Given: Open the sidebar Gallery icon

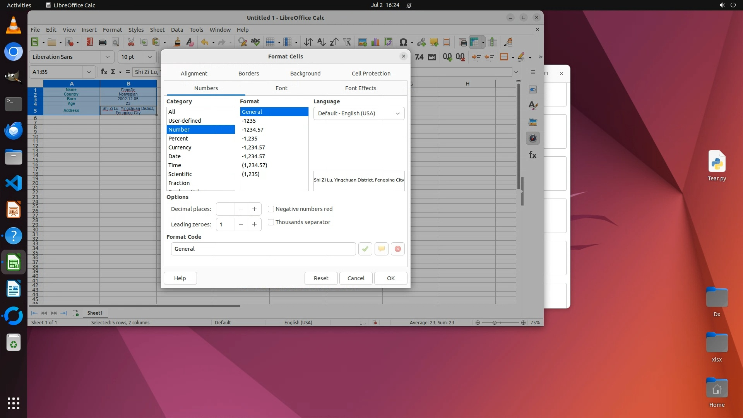Looking at the screenshot, I should coord(533,122).
